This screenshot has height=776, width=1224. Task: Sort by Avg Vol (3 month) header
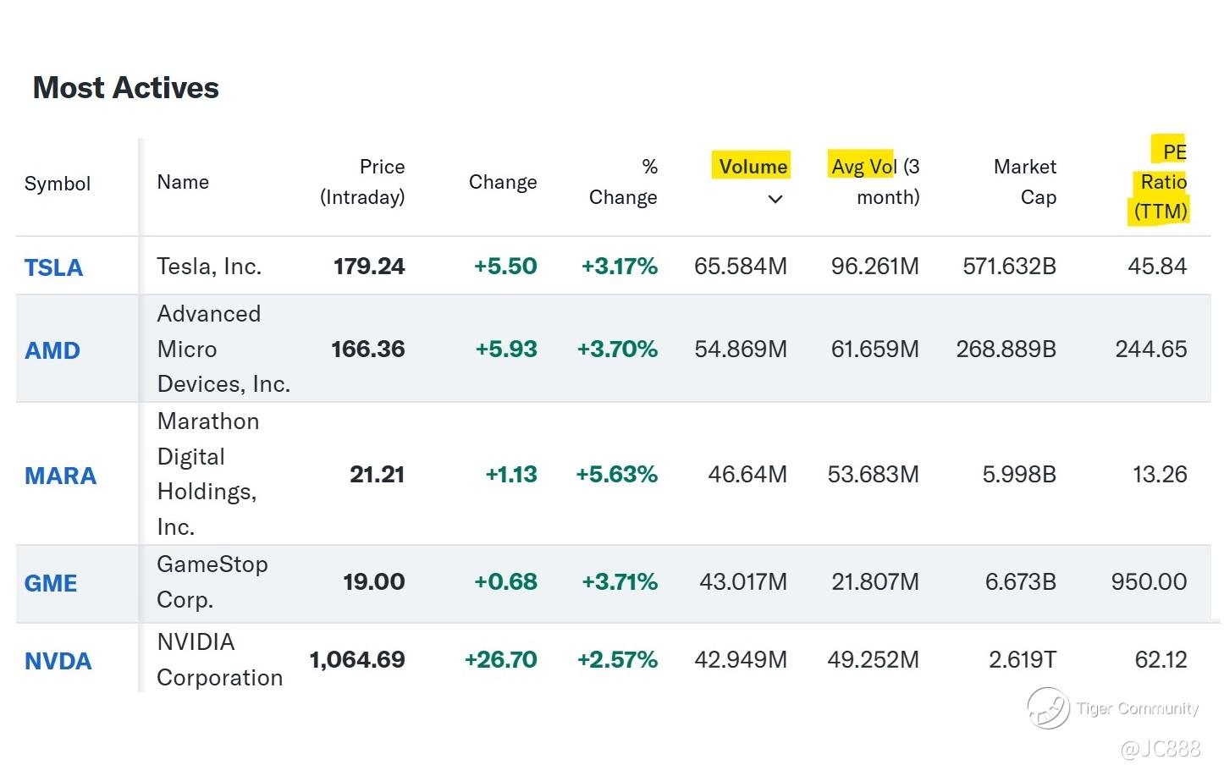[875, 182]
